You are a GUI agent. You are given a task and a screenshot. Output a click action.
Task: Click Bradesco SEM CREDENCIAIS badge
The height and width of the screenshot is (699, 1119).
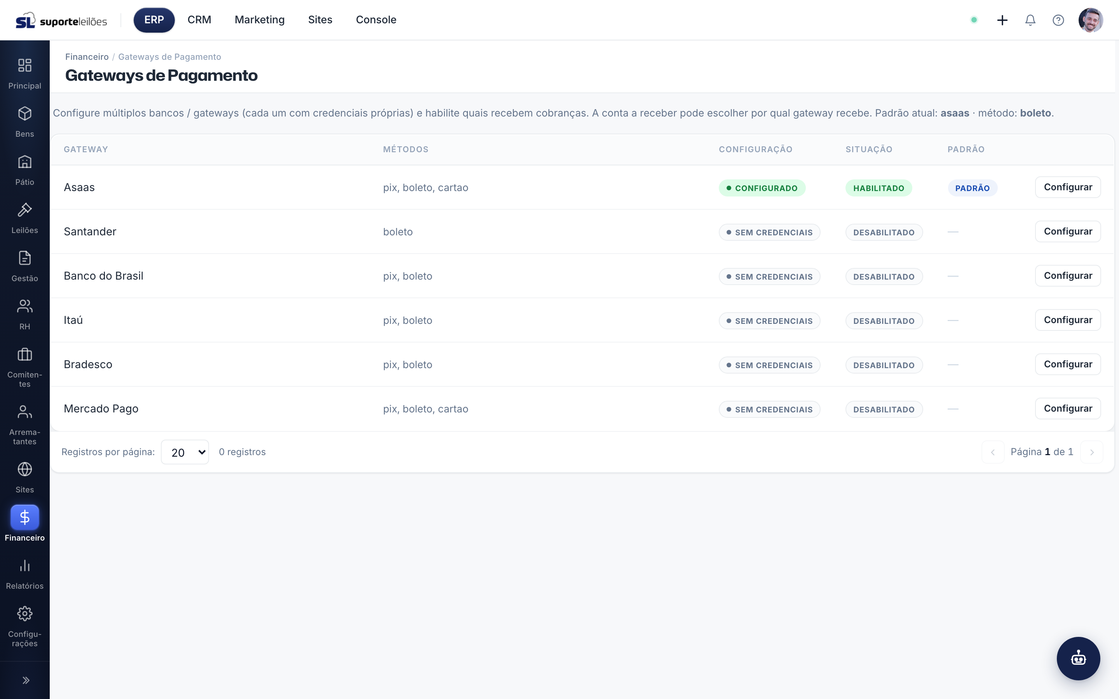769,365
